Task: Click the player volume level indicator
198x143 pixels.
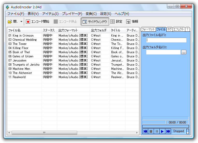Action: pos(188,131)
